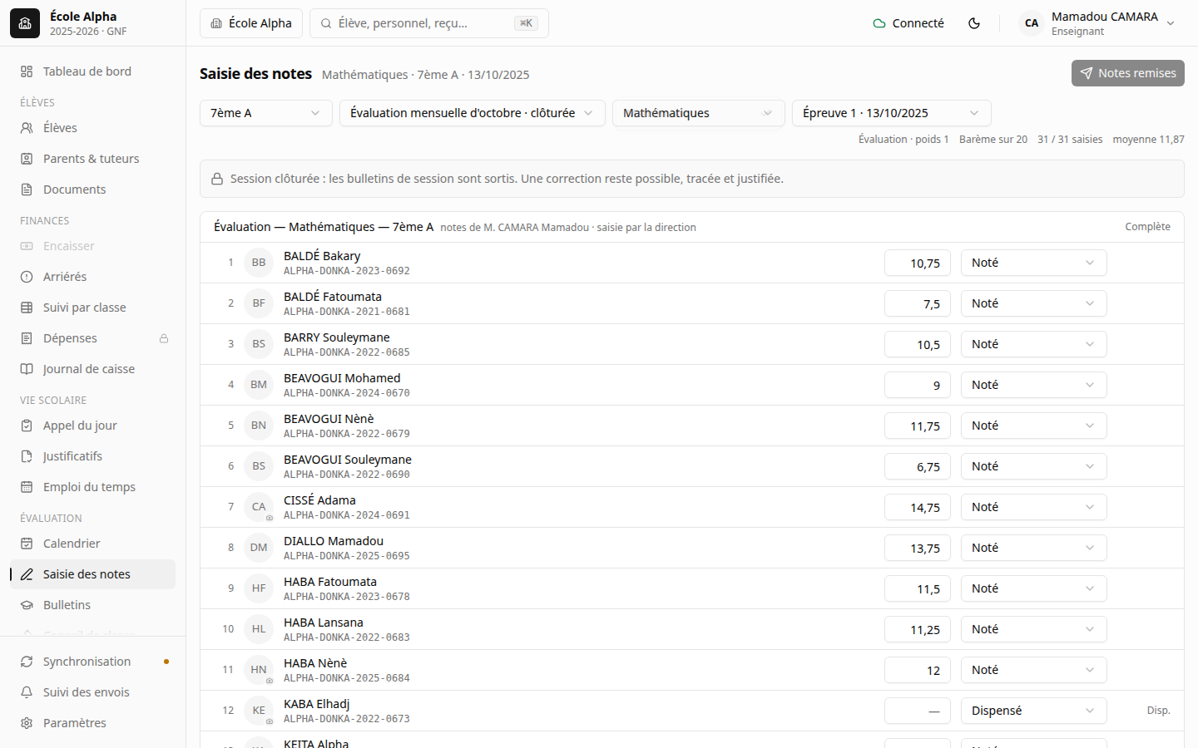The width and height of the screenshot is (1198, 748).
Task: Open status dropdown for HABA Lansana
Action: (1034, 629)
